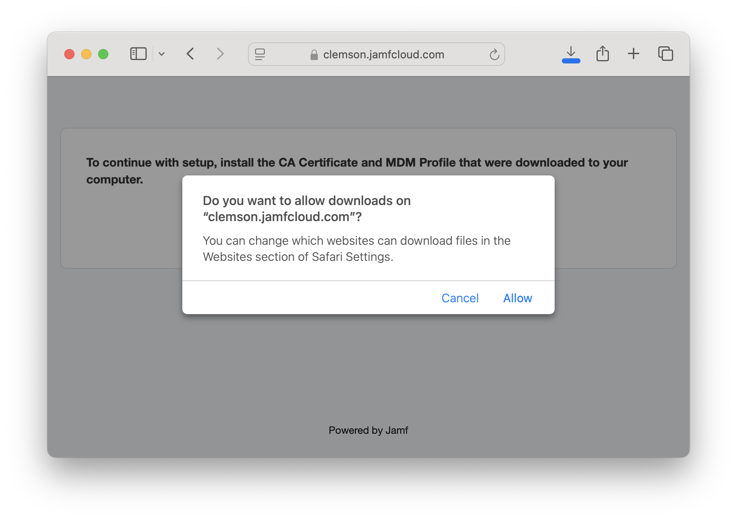Cancel the download permission dialog
The width and height of the screenshot is (737, 520).
(x=460, y=298)
